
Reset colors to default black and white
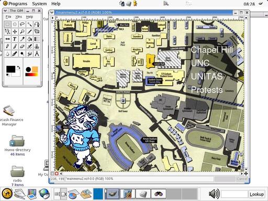(8, 75)
